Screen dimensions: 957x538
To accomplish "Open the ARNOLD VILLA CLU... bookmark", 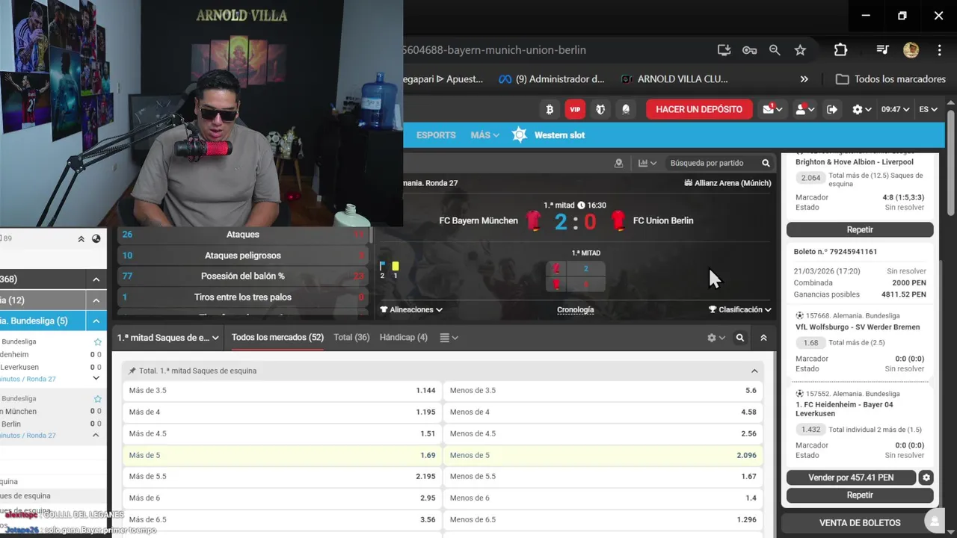I will (x=674, y=79).
